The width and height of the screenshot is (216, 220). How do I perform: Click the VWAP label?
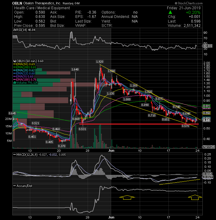pyautogui.click(x=81, y=26)
